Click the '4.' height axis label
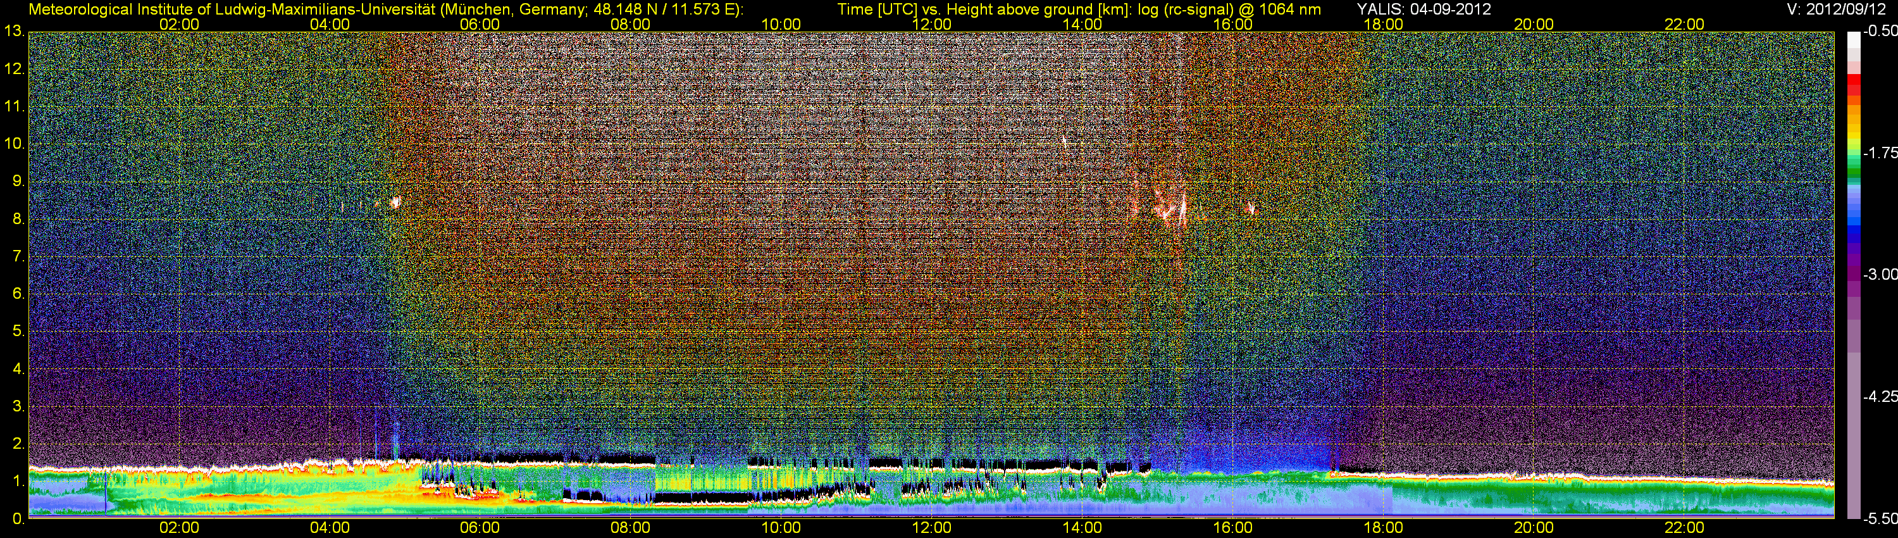This screenshot has height=538, width=1898. click(x=18, y=369)
